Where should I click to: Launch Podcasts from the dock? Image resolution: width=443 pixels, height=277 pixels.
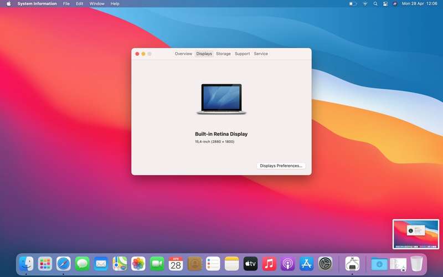pos(288,264)
